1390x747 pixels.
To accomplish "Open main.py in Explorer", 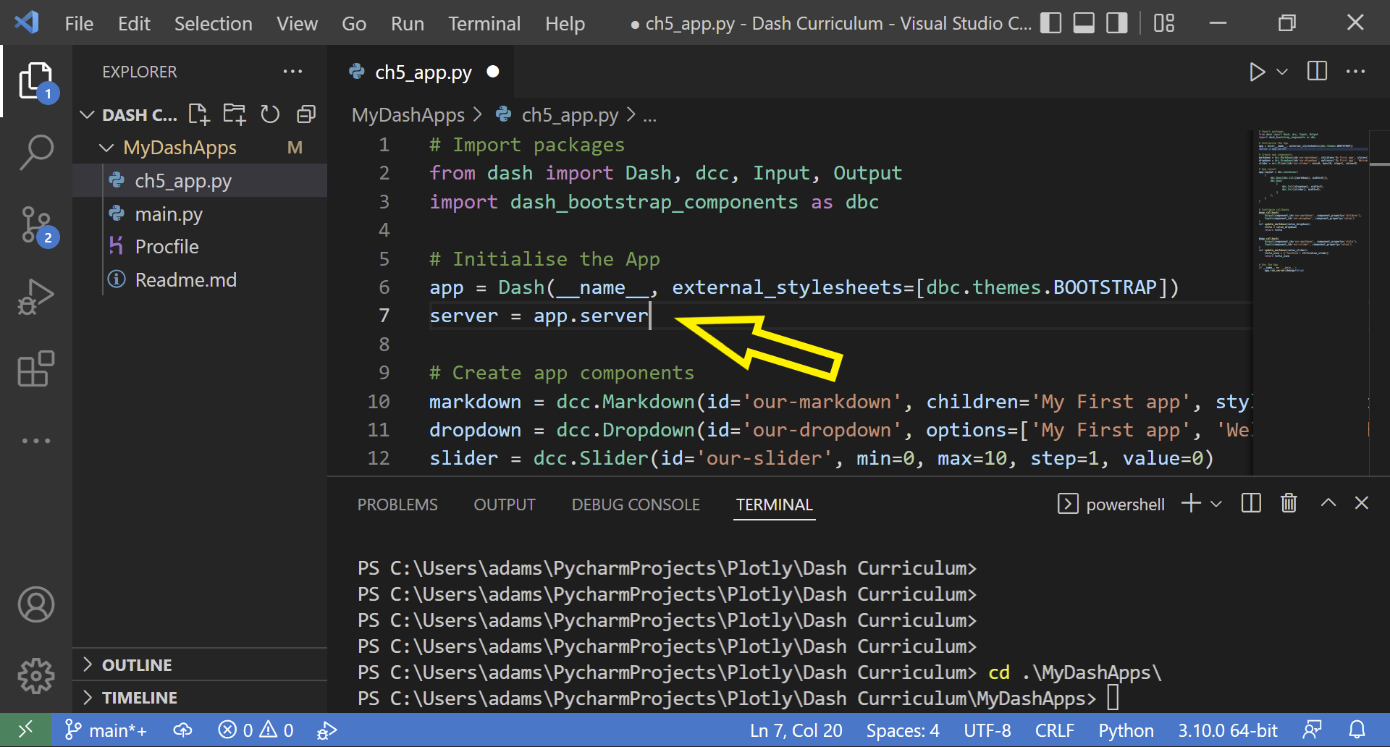I will click(x=200, y=214).
